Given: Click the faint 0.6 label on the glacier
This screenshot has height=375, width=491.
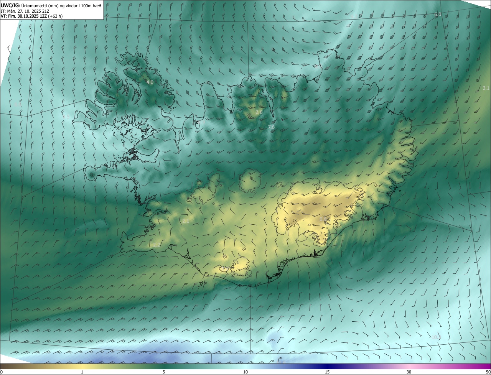Looking at the screenshot, I should pos(323,219).
